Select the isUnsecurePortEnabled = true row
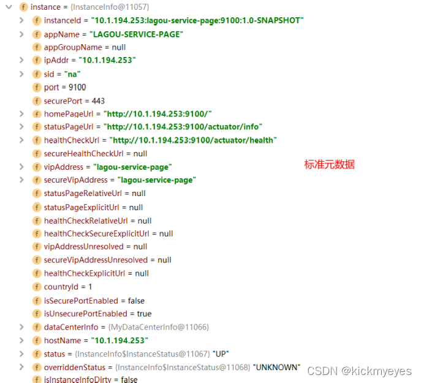 click(92, 314)
